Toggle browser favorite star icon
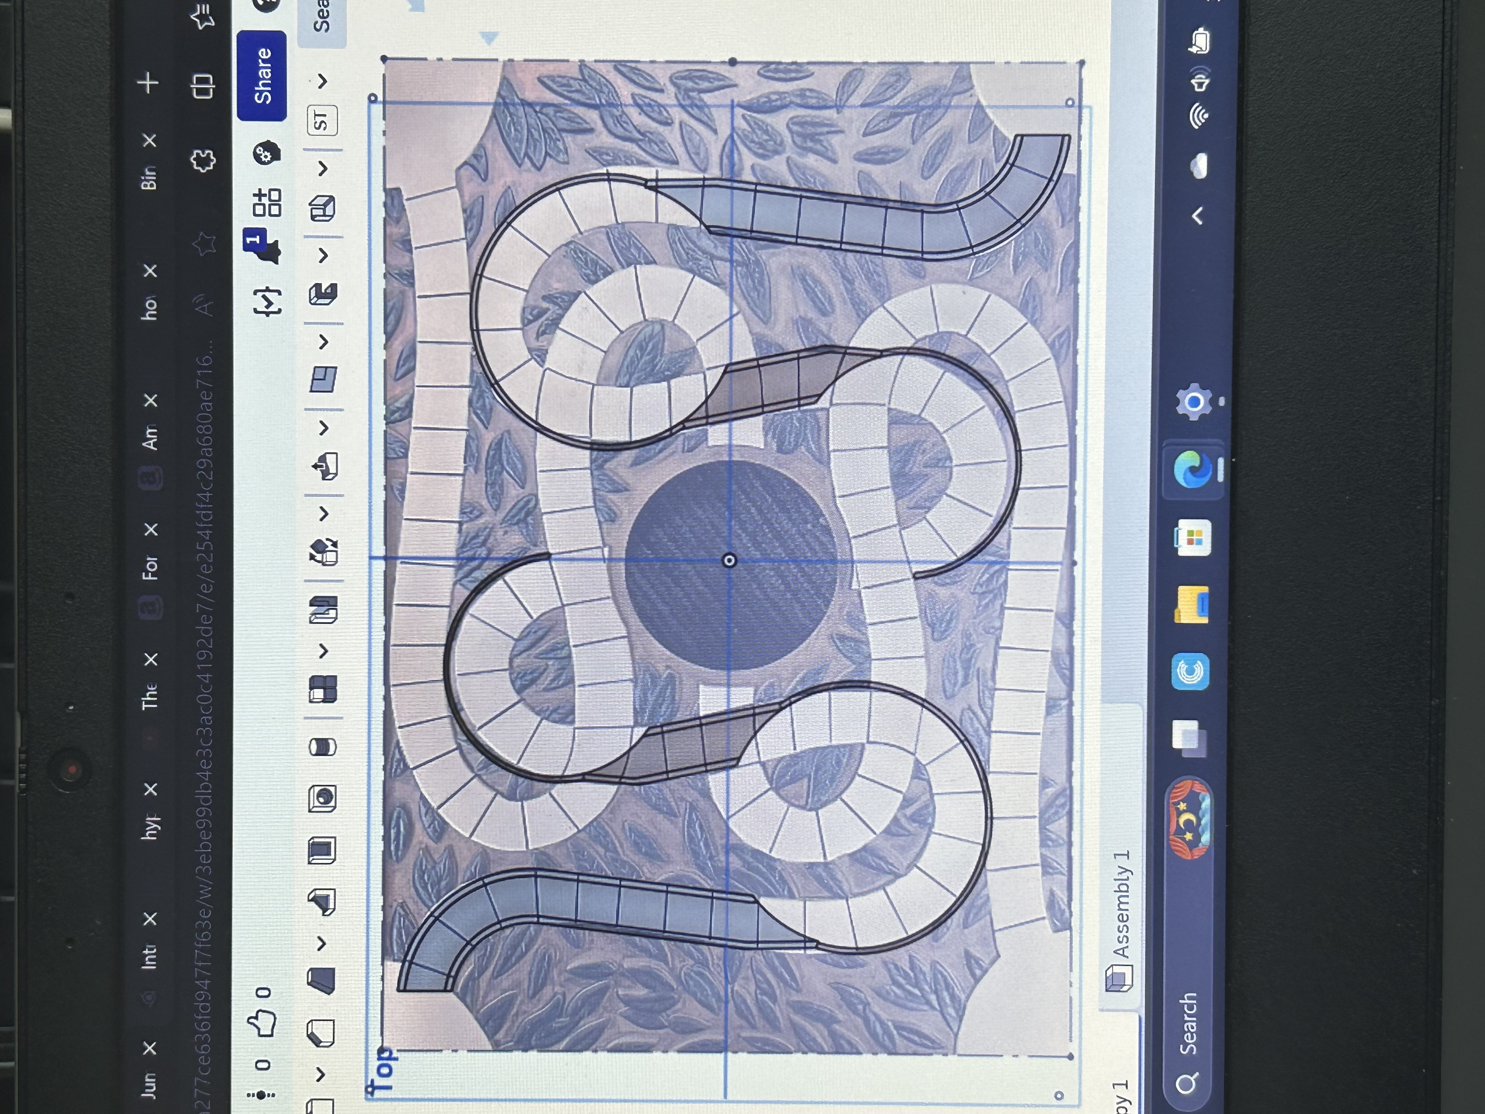Image resolution: width=1485 pixels, height=1114 pixels. click(204, 244)
